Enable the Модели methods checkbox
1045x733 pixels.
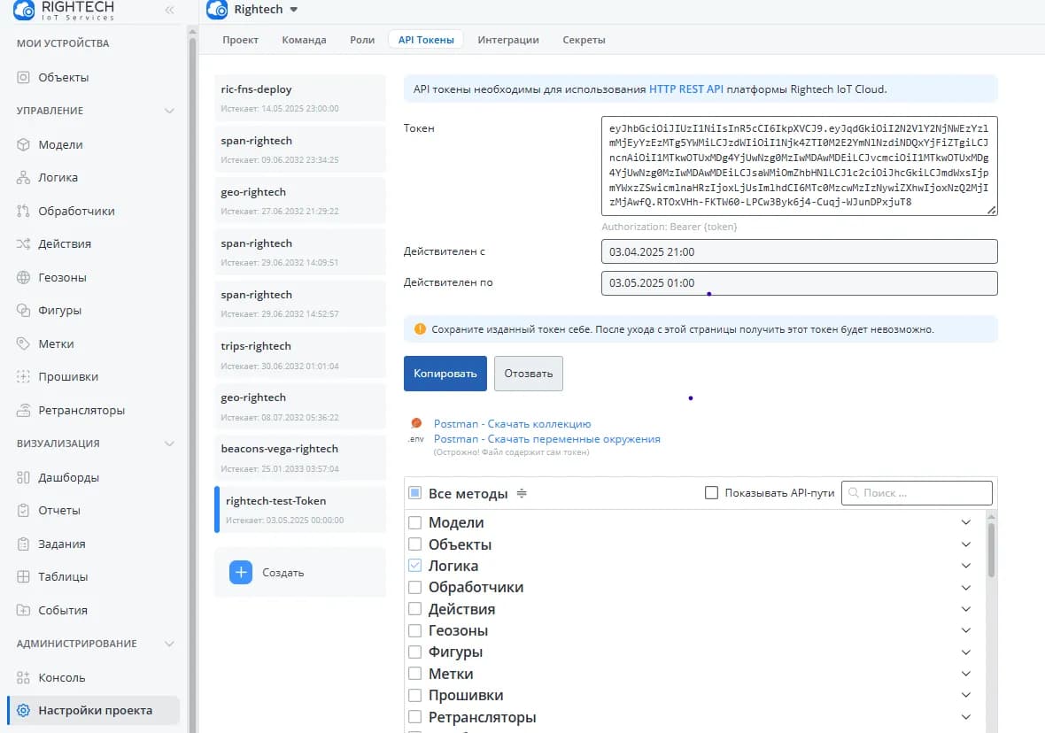coord(414,523)
